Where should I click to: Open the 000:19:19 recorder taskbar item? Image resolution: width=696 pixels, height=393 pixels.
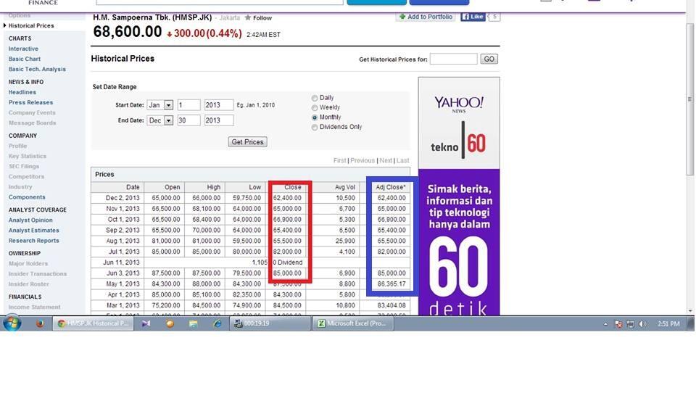270,323
